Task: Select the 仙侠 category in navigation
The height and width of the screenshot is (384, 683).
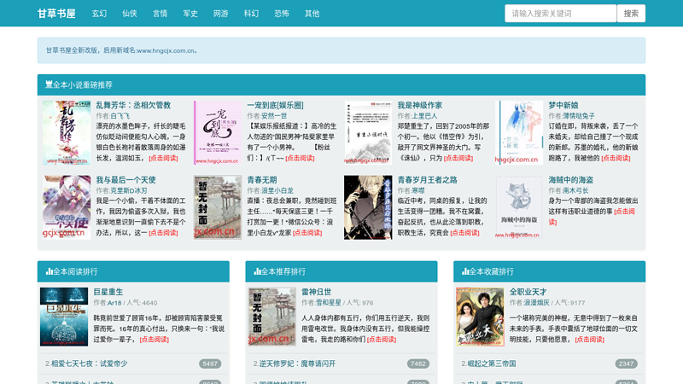Action: [130, 14]
